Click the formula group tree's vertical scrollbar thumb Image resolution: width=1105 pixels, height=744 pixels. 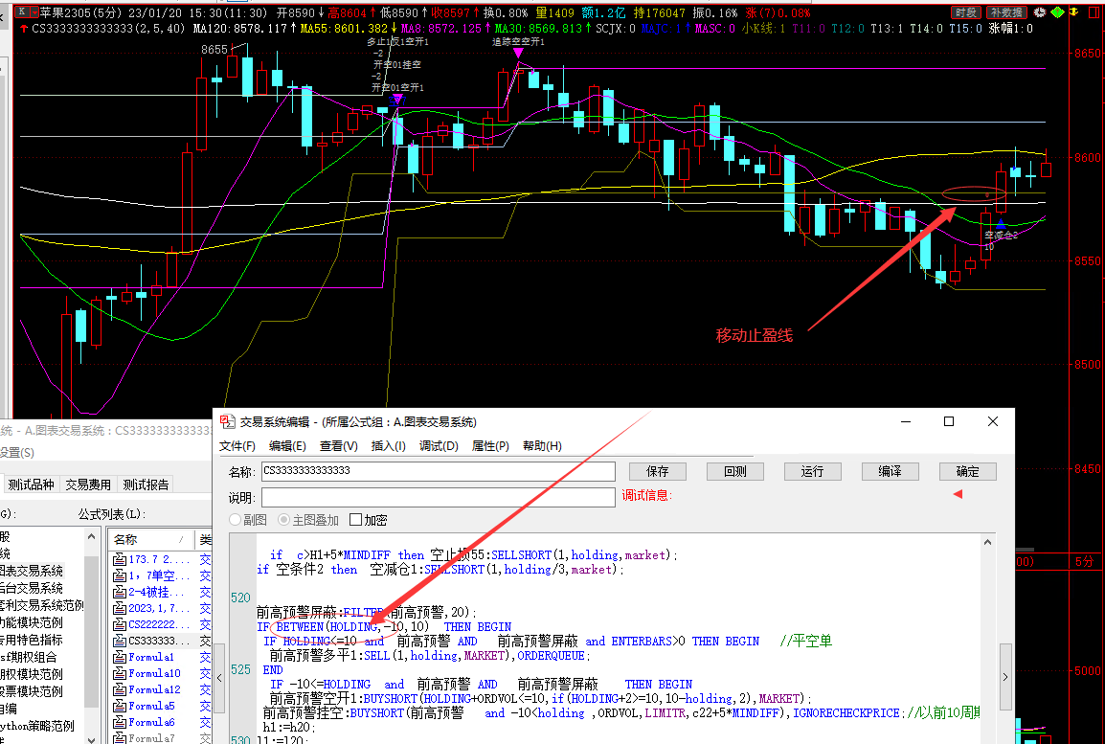click(91, 631)
